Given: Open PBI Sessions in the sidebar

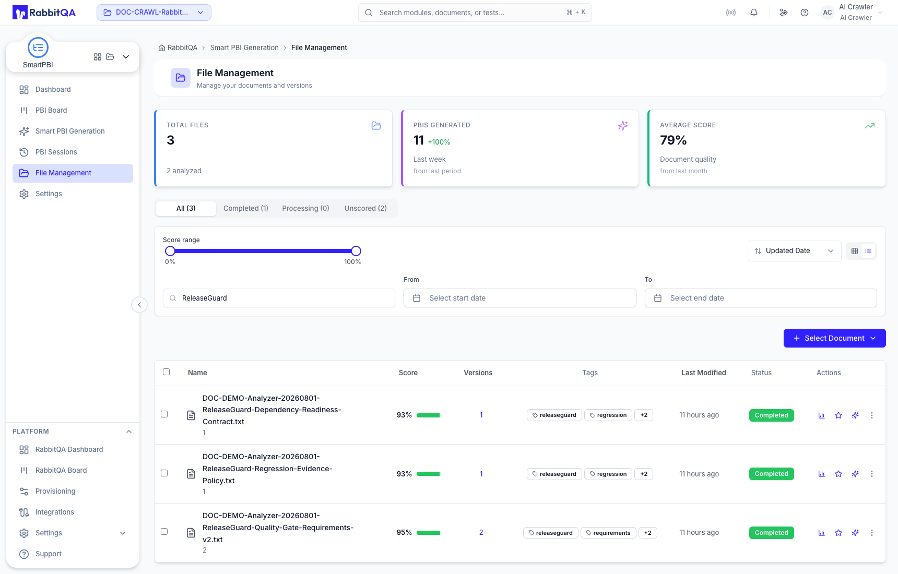Looking at the screenshot, I should tap(73, 152).
